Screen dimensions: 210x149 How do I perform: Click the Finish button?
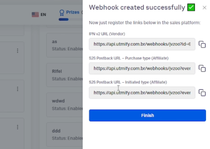coord(147,115)
